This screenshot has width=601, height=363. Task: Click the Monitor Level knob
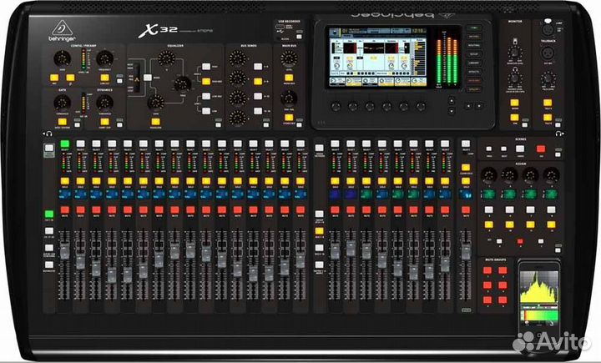(515, 53)
